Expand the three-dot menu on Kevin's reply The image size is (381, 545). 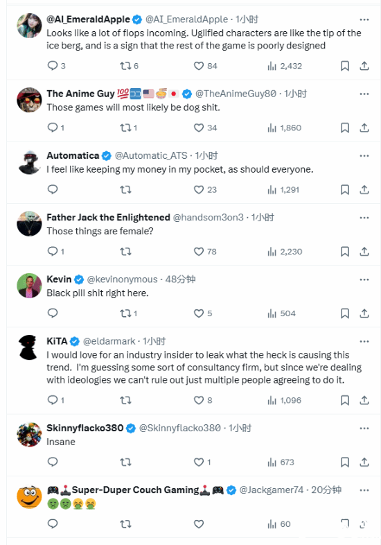(x=364, y=279)
